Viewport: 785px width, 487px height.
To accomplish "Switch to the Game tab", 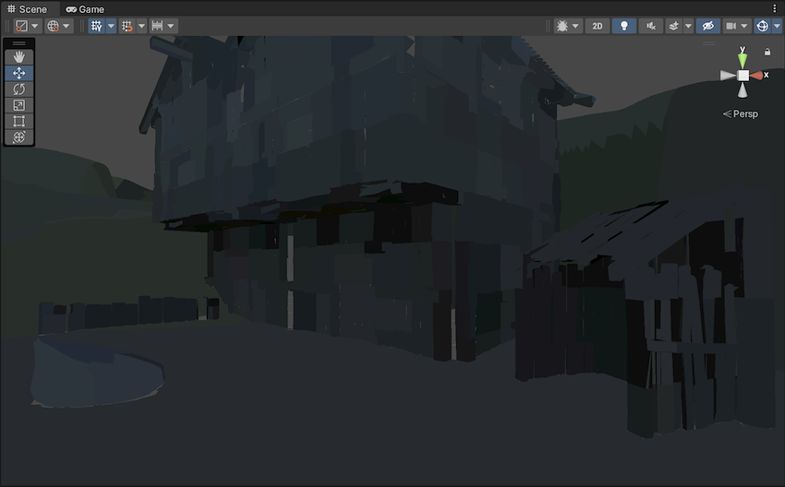I will (85, 9).
